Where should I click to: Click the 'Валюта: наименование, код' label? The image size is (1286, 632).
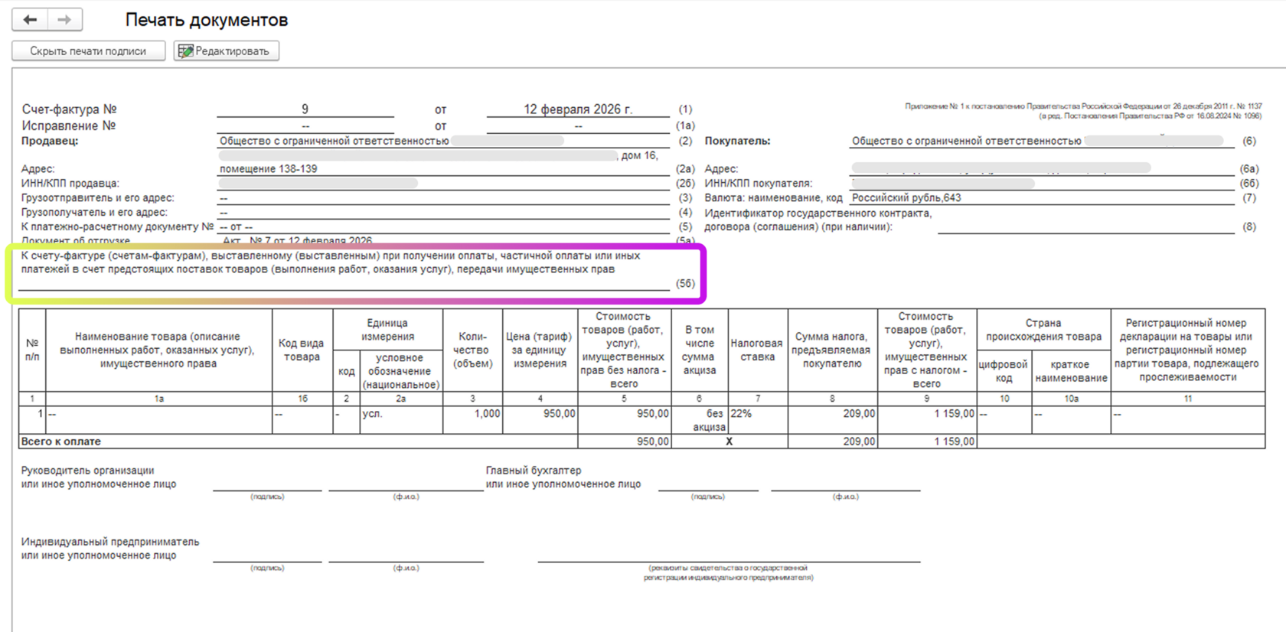click(773, 197)
